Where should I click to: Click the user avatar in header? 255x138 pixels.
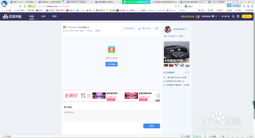(x=198, y=16)
